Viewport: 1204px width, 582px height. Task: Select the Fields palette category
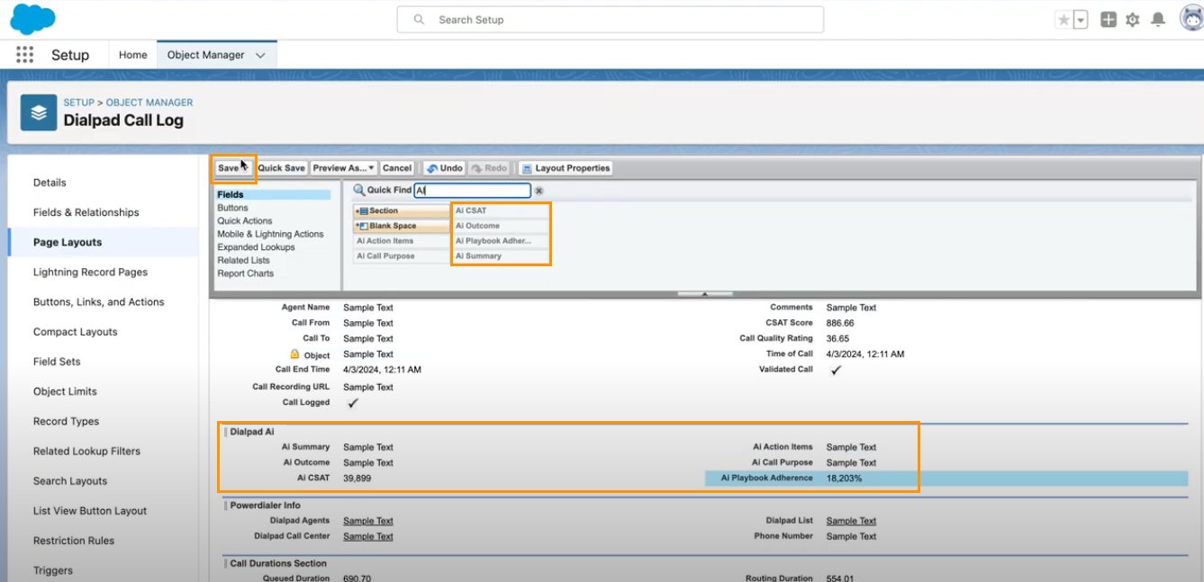(x=273, y=194)
